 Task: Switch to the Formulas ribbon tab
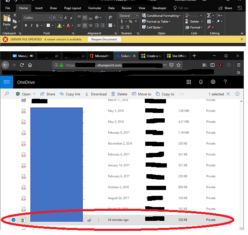point(94,8)
